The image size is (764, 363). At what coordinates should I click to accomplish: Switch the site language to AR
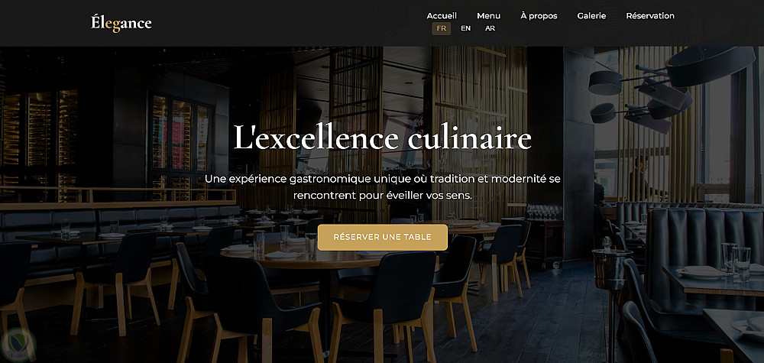(x=490, y=28)
